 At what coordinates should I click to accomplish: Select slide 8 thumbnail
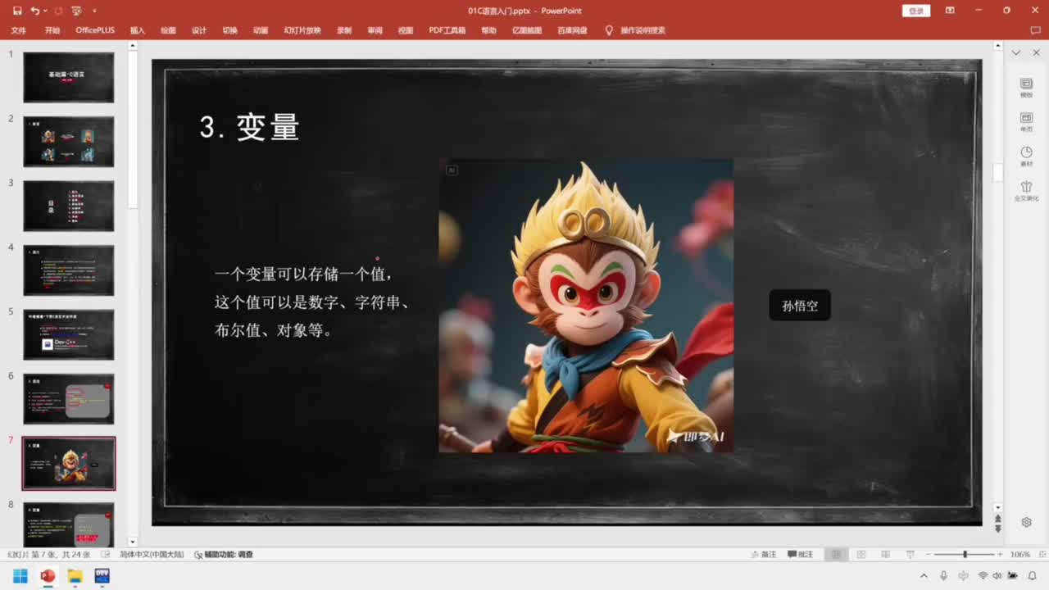click(69, 524)
